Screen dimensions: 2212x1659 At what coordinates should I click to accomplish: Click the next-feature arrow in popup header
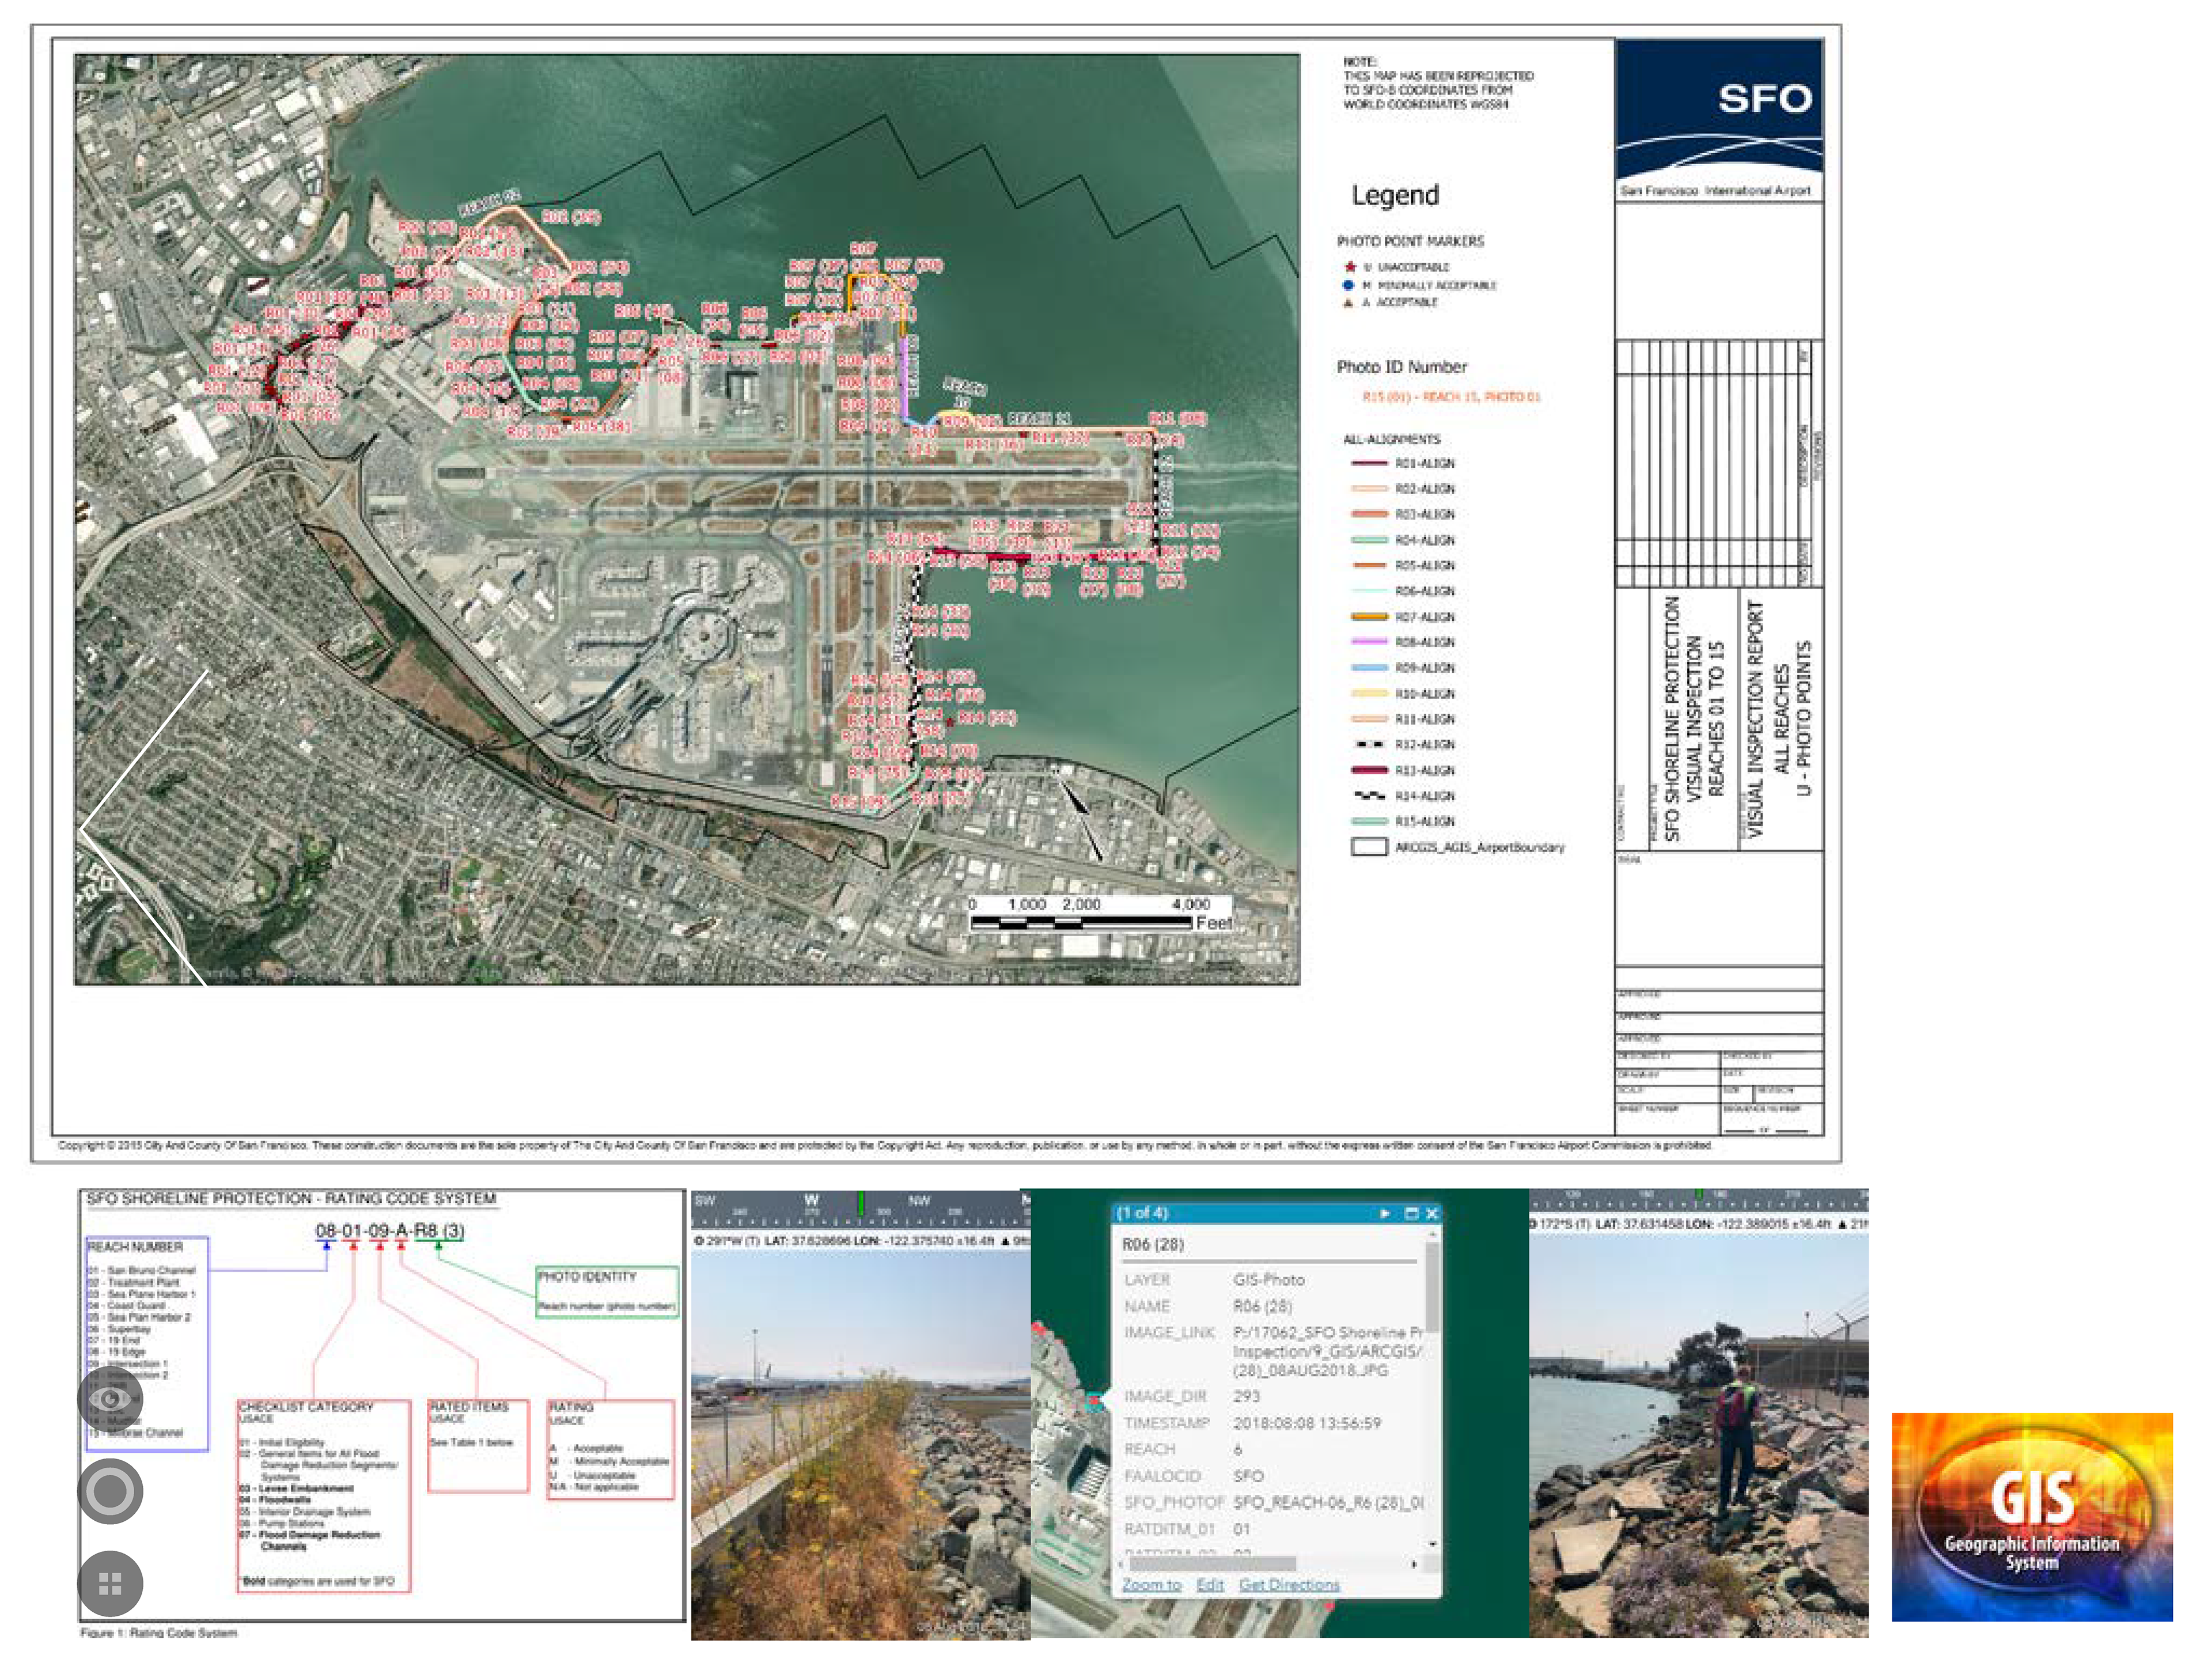[1385, 1213]
